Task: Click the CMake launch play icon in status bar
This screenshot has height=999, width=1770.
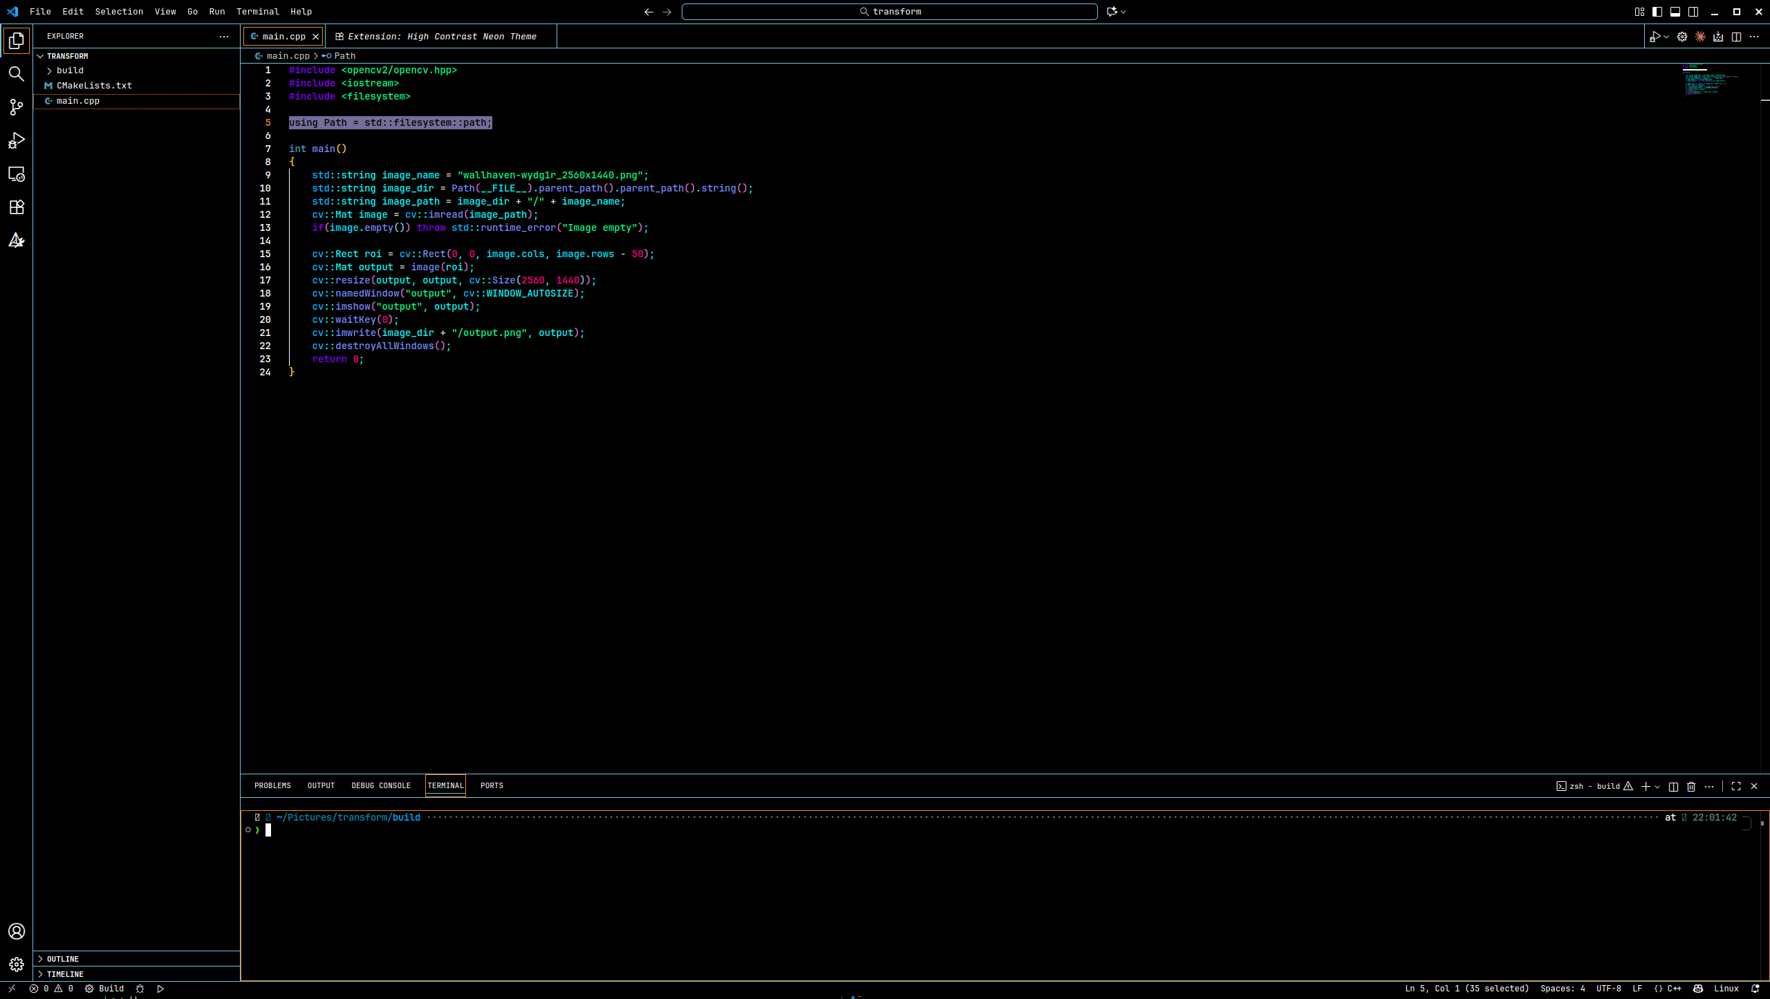Action: click(x=160, y=989)
